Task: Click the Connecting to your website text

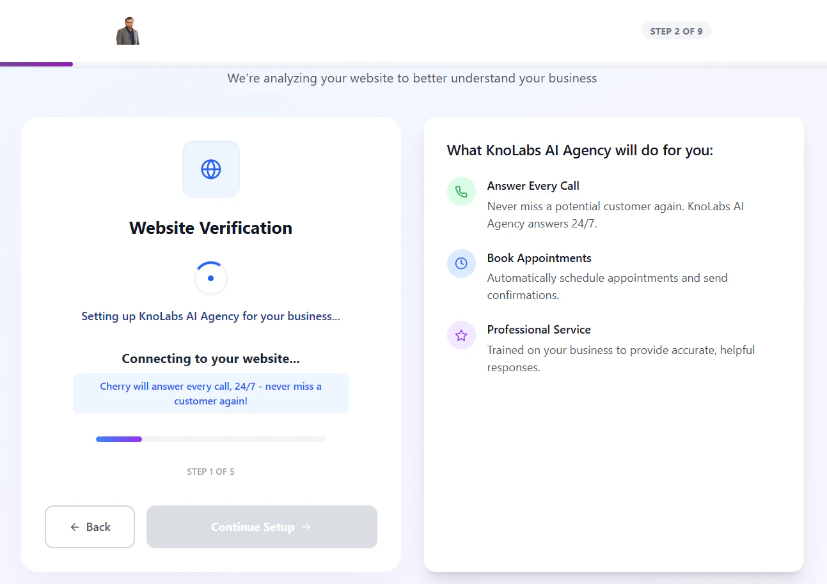Action: 210,358
